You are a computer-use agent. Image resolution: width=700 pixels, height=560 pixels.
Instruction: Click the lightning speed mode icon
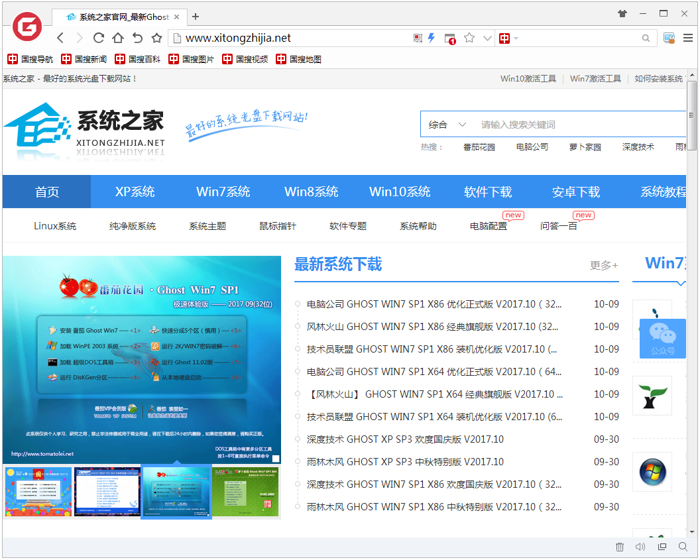coord(432,38)
